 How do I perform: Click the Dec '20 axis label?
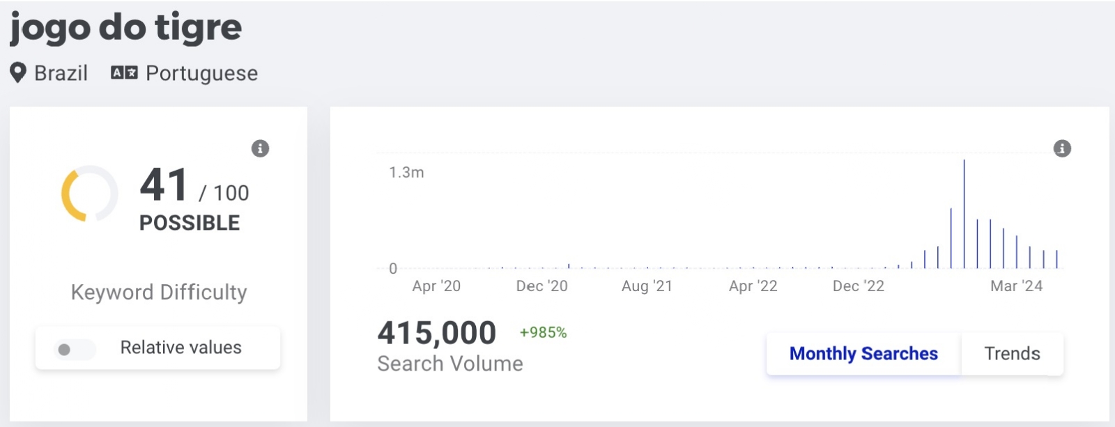point(541,286)
